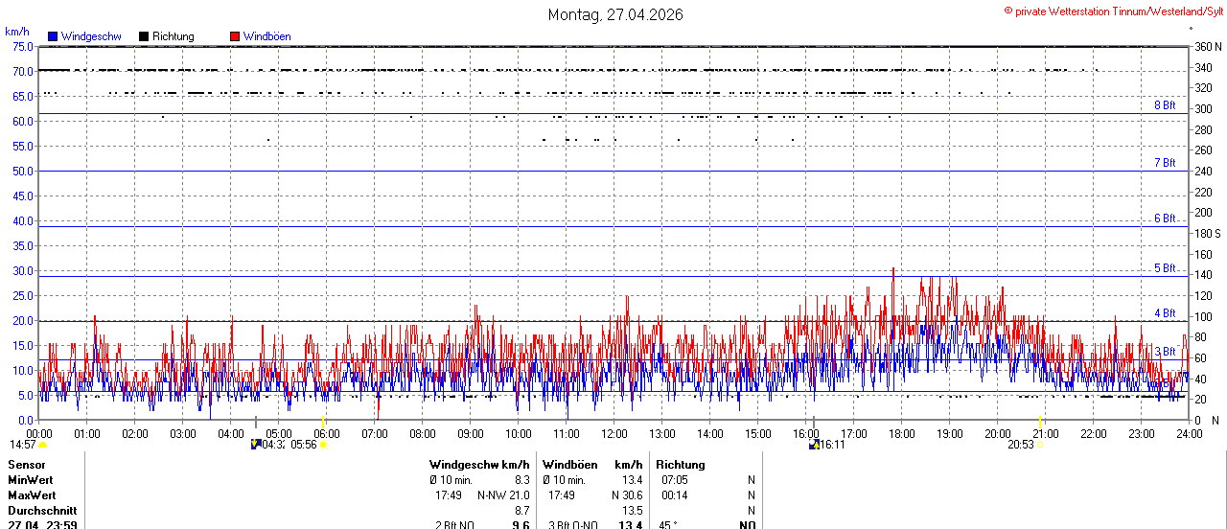
Task: Click the 7 Bft line label
Action: 1165,163
